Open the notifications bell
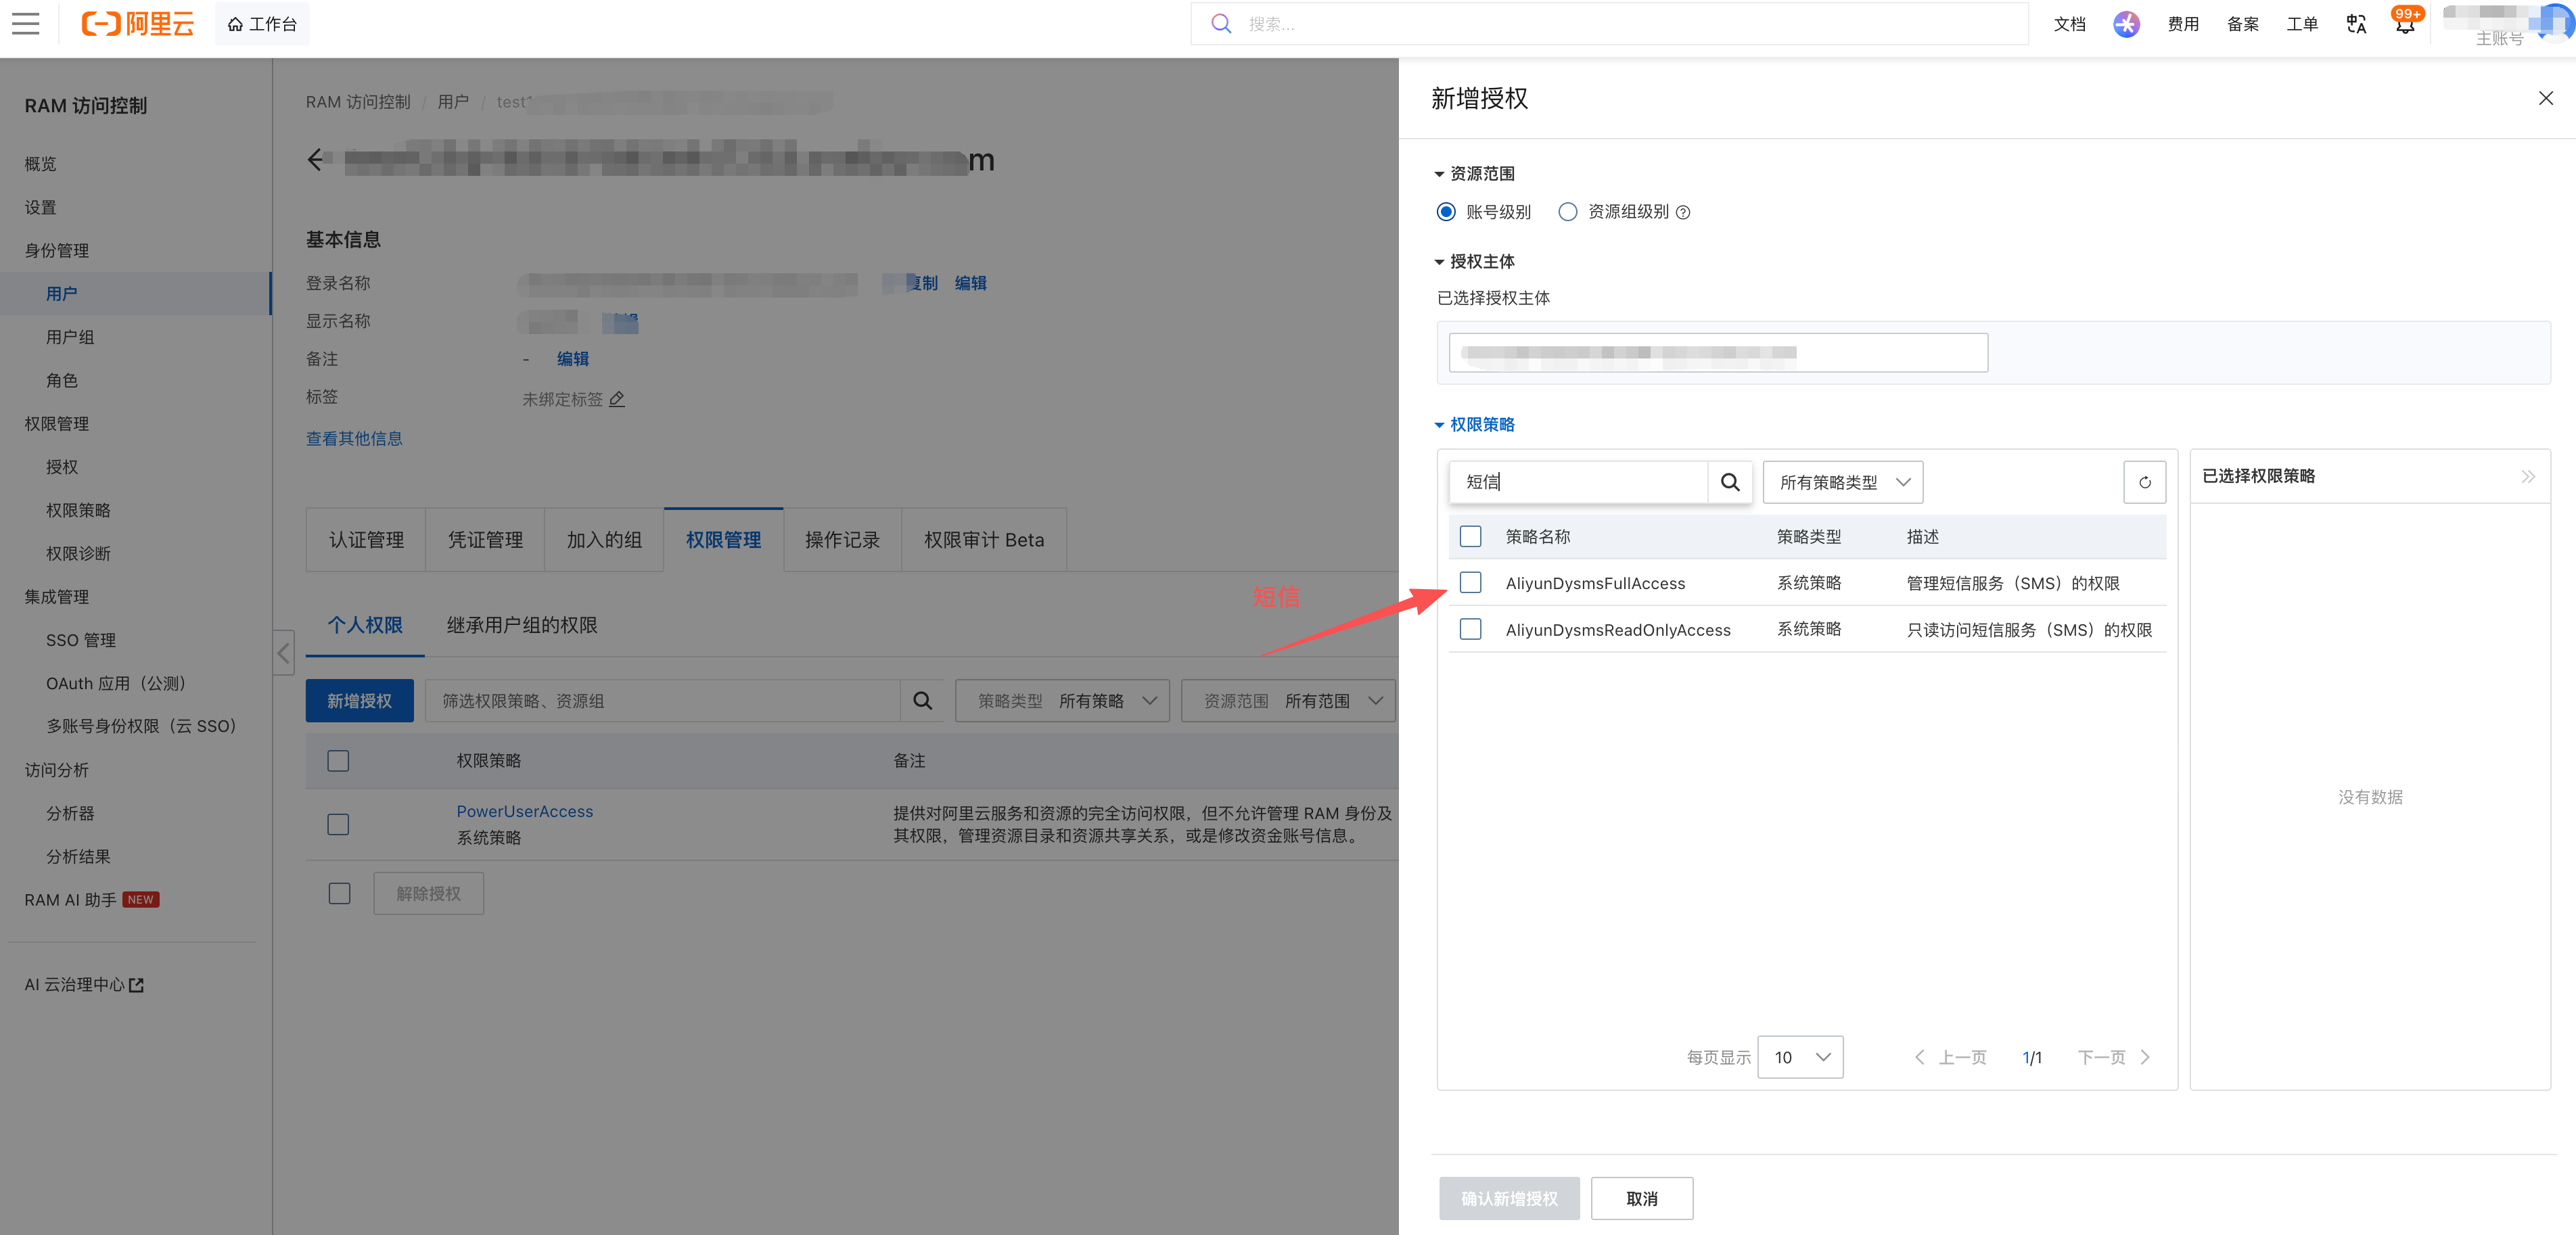 (2405, 25)
